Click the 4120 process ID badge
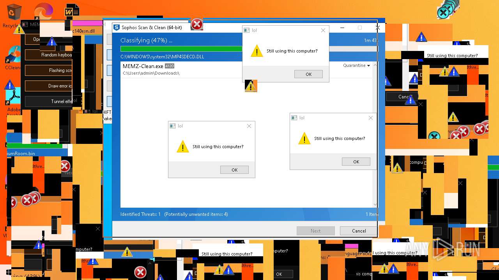The height and width of the screenshot is (280, 499). (169, 66)
